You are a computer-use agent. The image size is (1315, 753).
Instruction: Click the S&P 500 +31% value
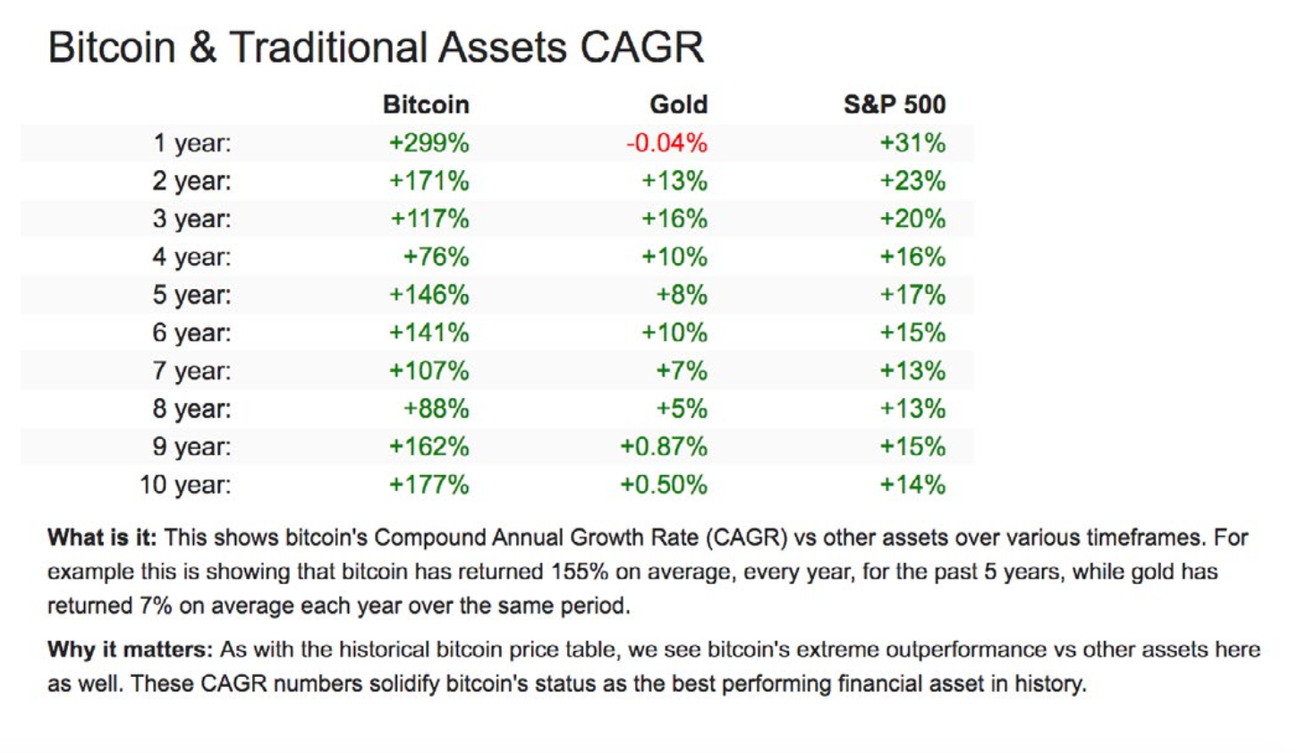pyautogui.click(x=912, y=143)
